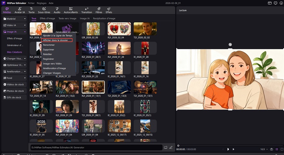Open the Avatar IA tool tab
Screen dimensions: 284x155
[19, 10]
